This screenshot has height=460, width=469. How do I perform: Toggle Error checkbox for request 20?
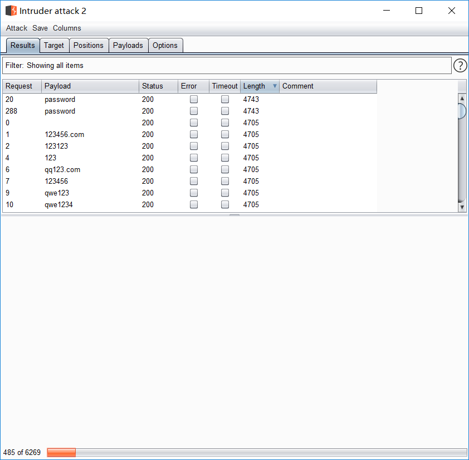(x=194, y=99)
